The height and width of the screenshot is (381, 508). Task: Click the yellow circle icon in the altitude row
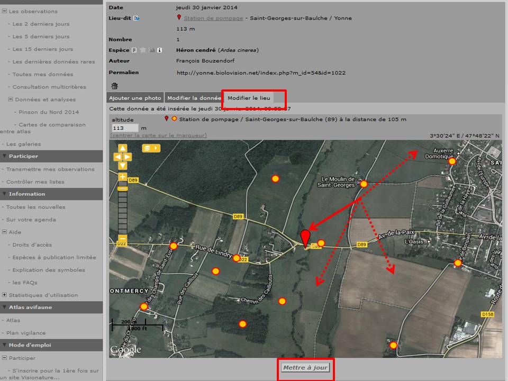pos(174,119)
